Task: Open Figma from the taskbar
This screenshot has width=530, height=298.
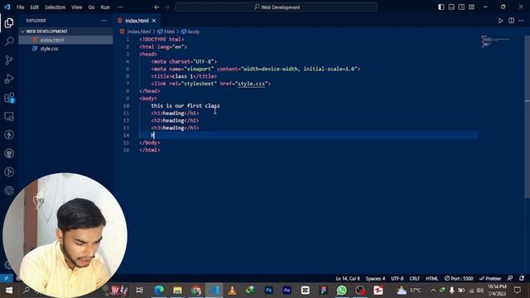Action: click(324, 291)
